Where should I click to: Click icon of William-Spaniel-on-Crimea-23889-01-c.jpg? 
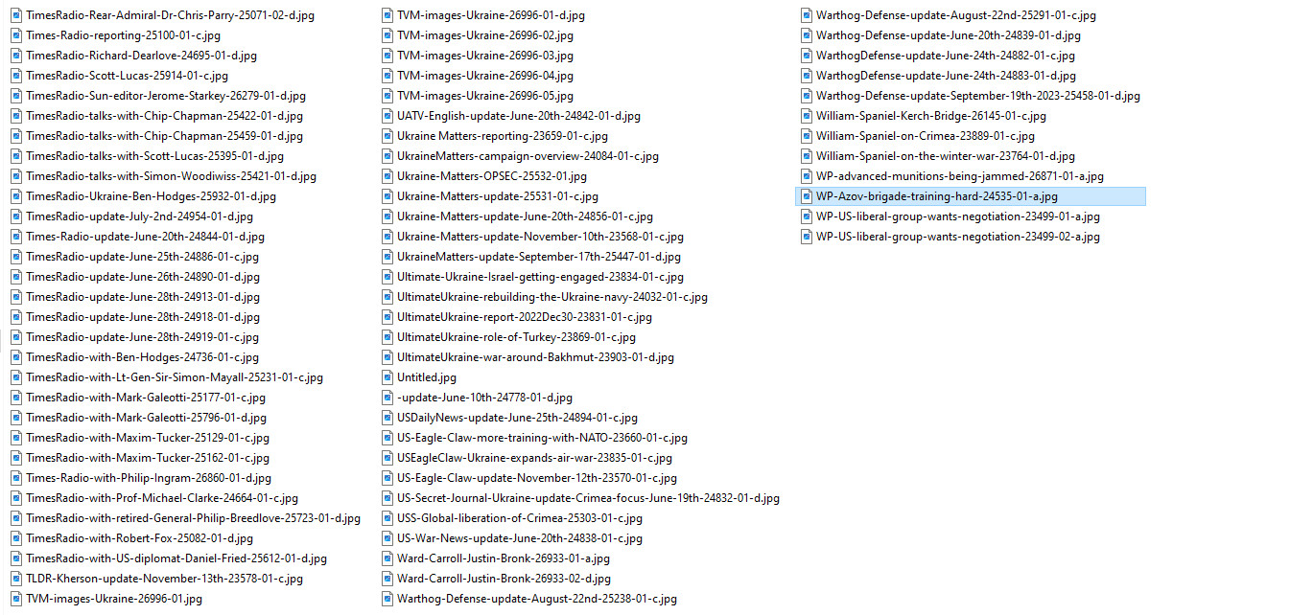tap(807, 136)
